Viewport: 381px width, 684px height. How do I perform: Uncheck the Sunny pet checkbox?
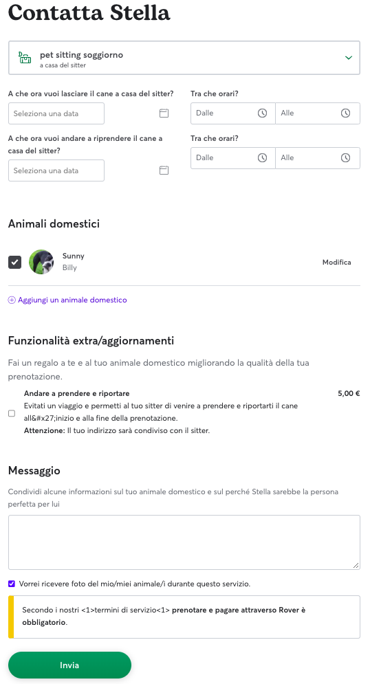point(15,262)
